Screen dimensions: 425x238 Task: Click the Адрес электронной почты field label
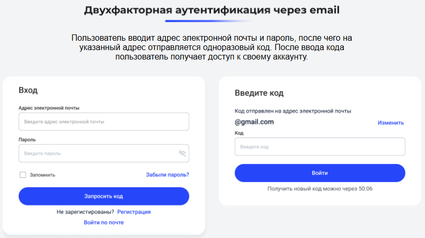point(49,108)
